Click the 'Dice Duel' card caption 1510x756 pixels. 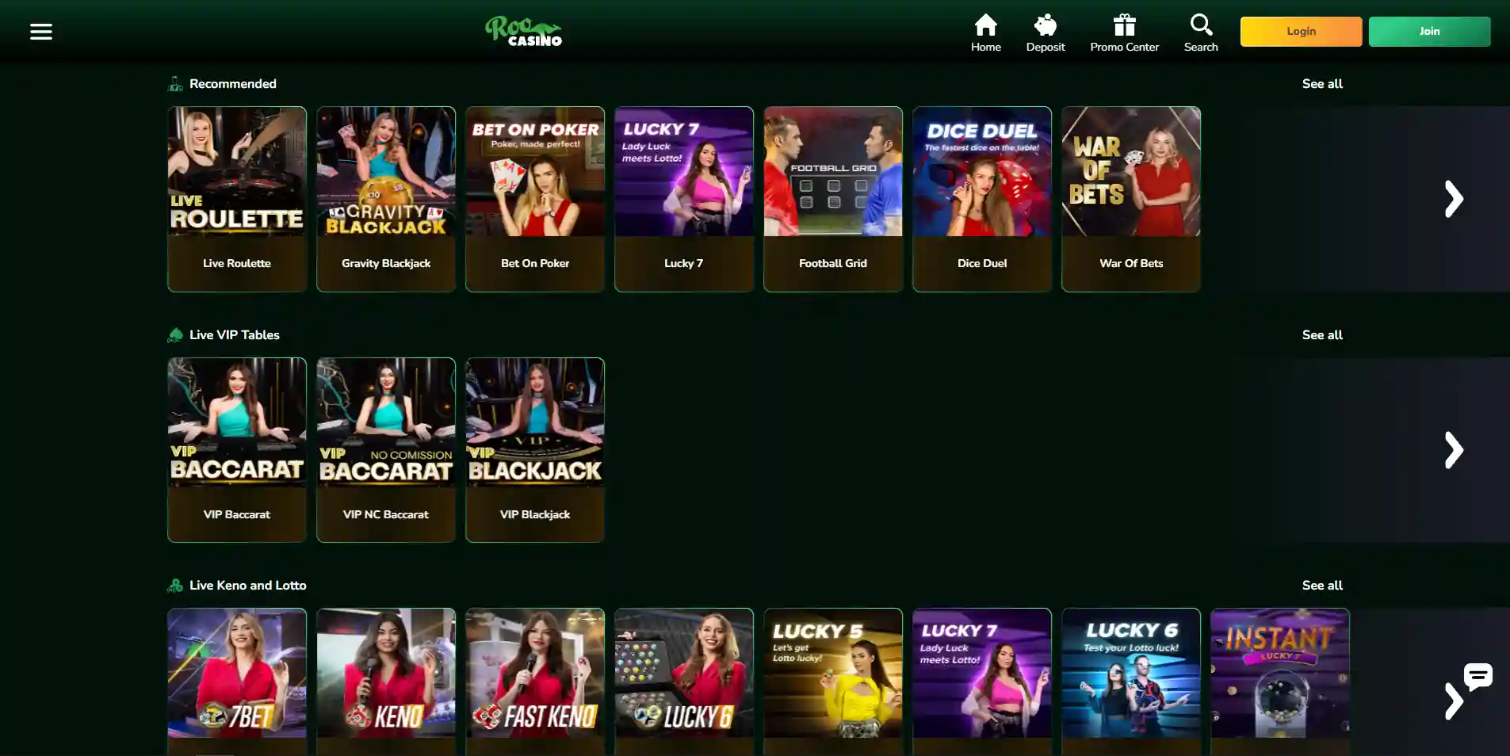(982, 263)
